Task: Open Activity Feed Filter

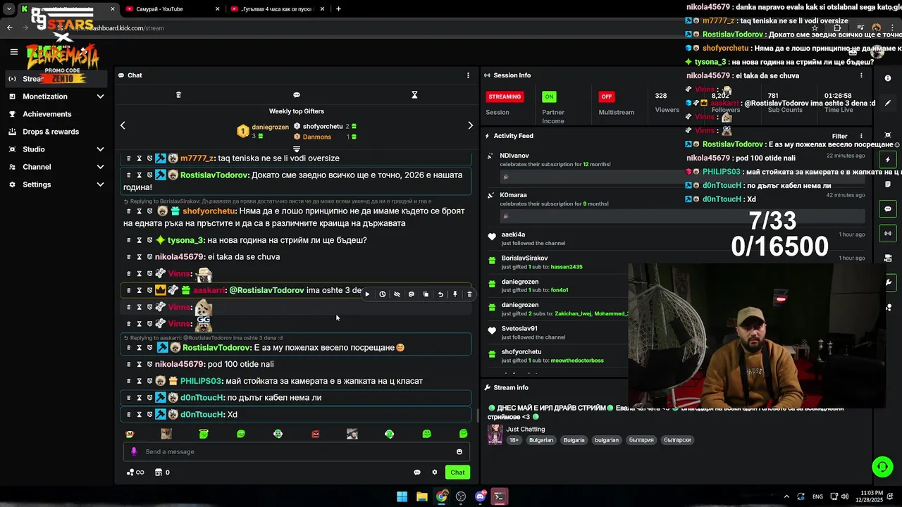Action: (x=839, y=136)
